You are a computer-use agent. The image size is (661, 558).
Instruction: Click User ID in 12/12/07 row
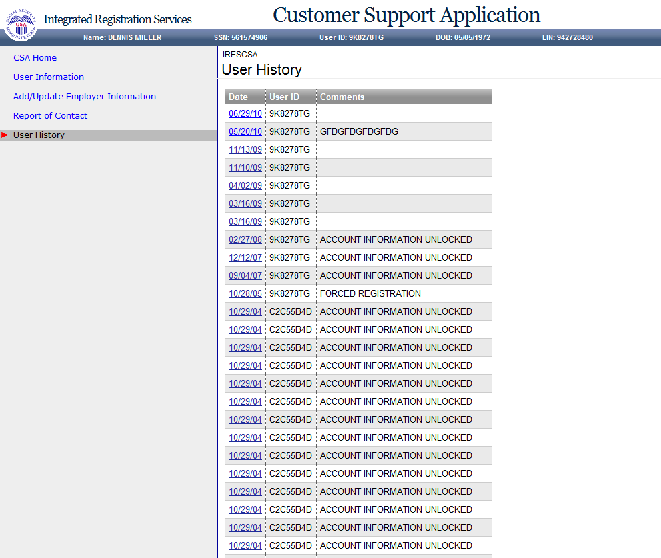[290, 258]
